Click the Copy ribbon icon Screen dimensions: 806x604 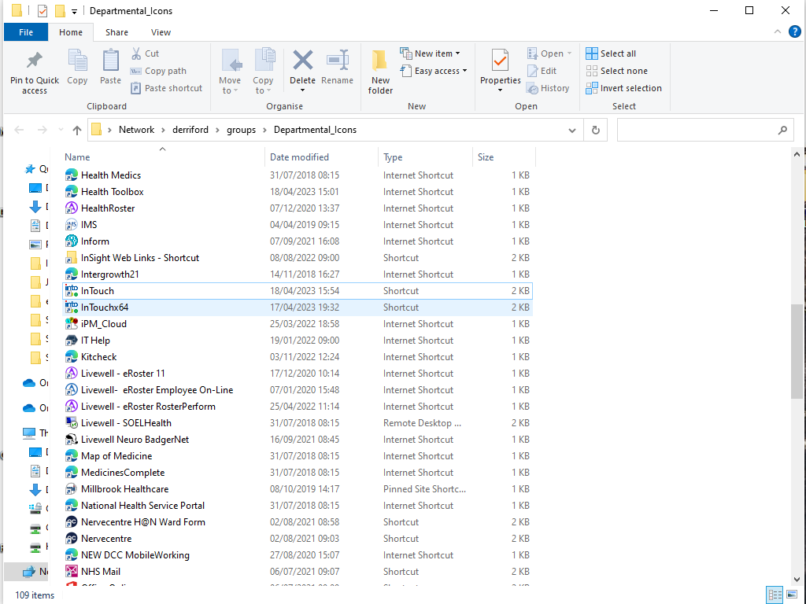point(77,61)
